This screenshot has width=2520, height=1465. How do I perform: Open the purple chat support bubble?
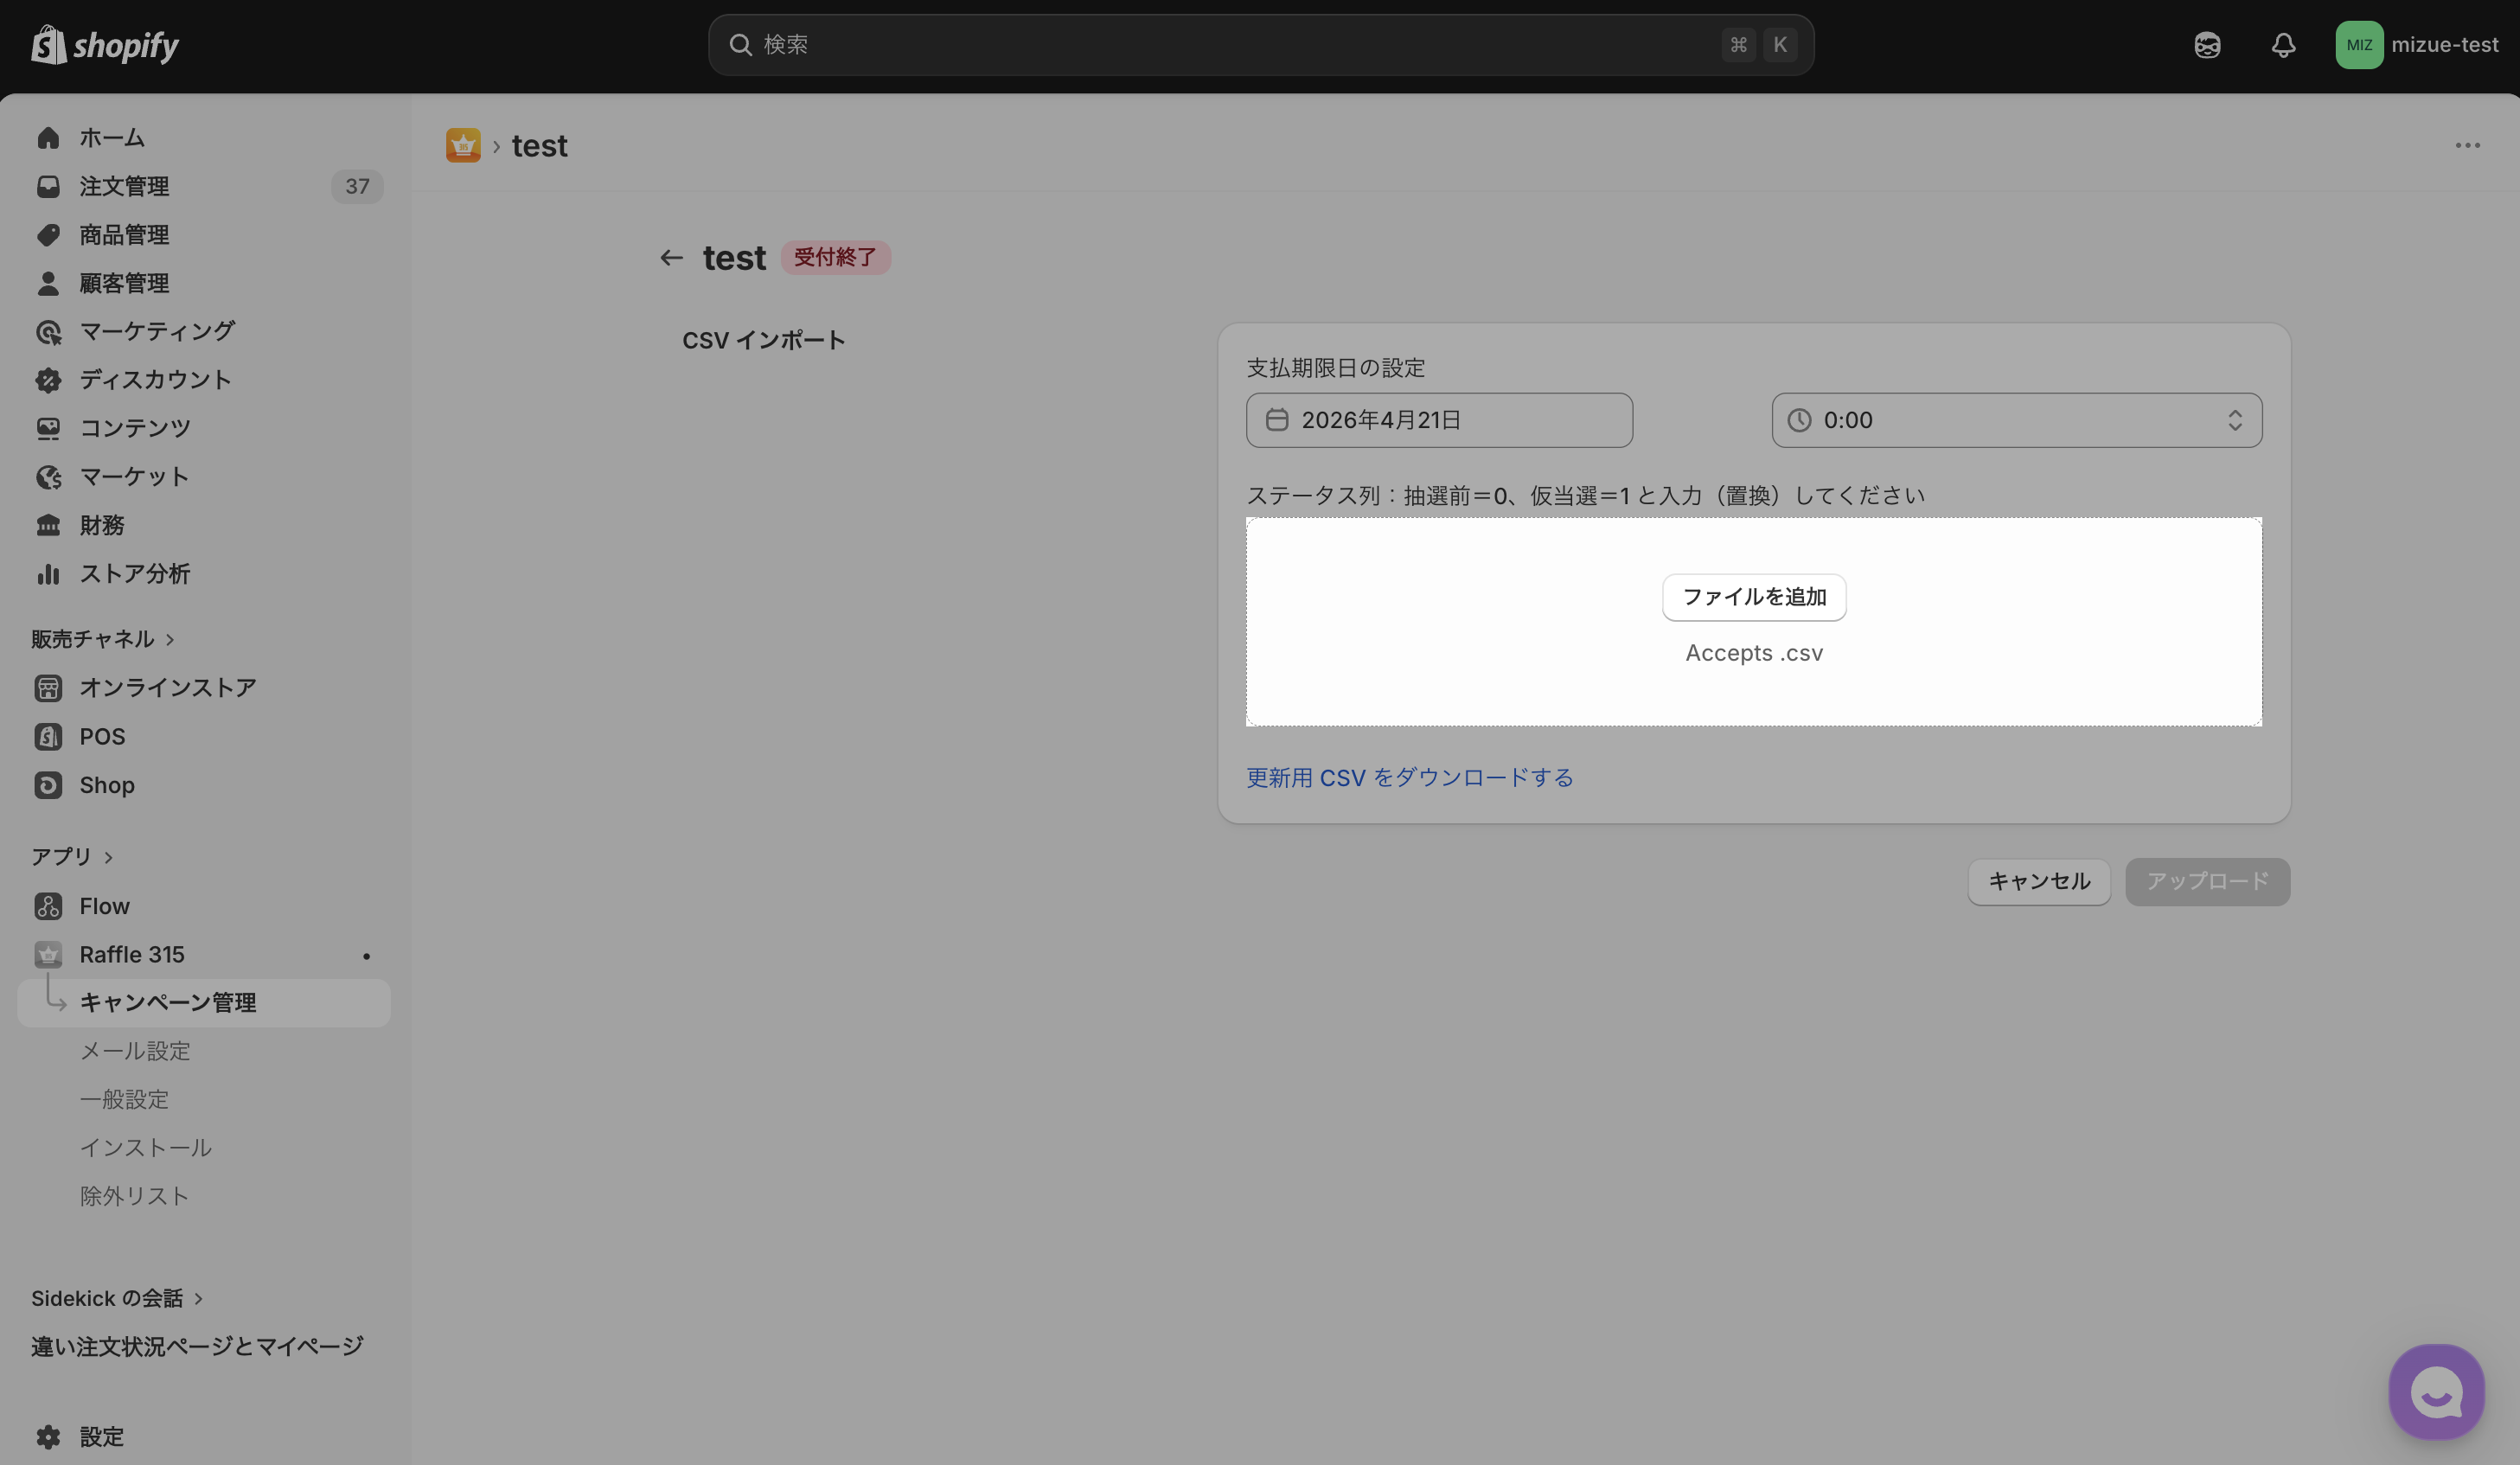coord(2436,1391)
